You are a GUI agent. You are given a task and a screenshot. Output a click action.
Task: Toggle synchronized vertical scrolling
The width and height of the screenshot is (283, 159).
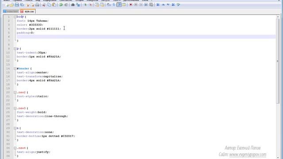point(97,5)
